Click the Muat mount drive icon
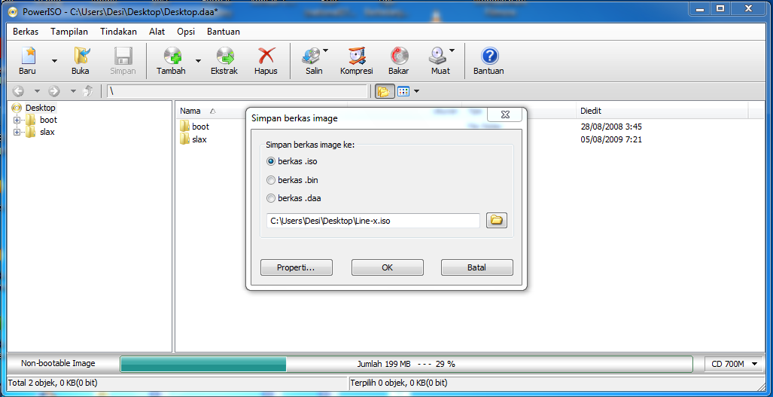Screen dimensions: 773x397 tap(438, 56)
